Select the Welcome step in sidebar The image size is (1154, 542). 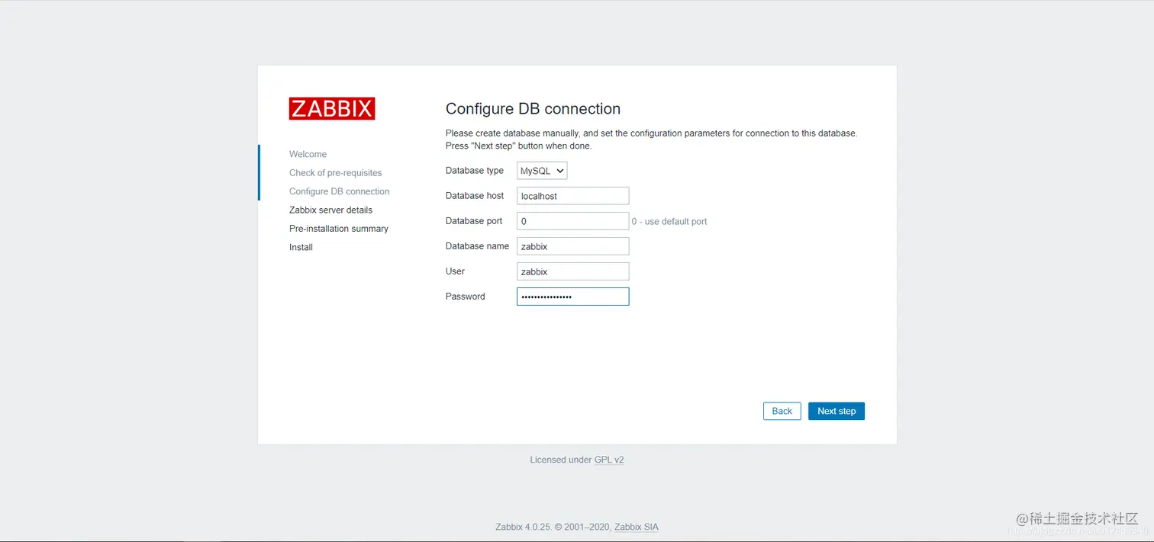[x=308, y=154]
